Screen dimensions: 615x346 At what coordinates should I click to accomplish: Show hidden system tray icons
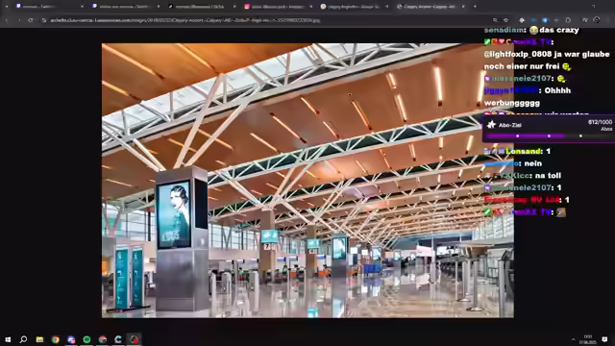coord(573,339)
